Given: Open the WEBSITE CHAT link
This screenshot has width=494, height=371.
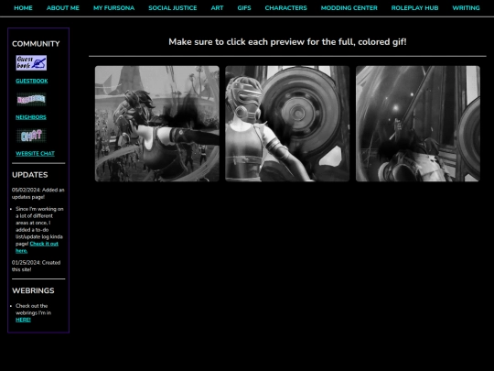Looking at the screenshot, I should (x=35, y=154).
